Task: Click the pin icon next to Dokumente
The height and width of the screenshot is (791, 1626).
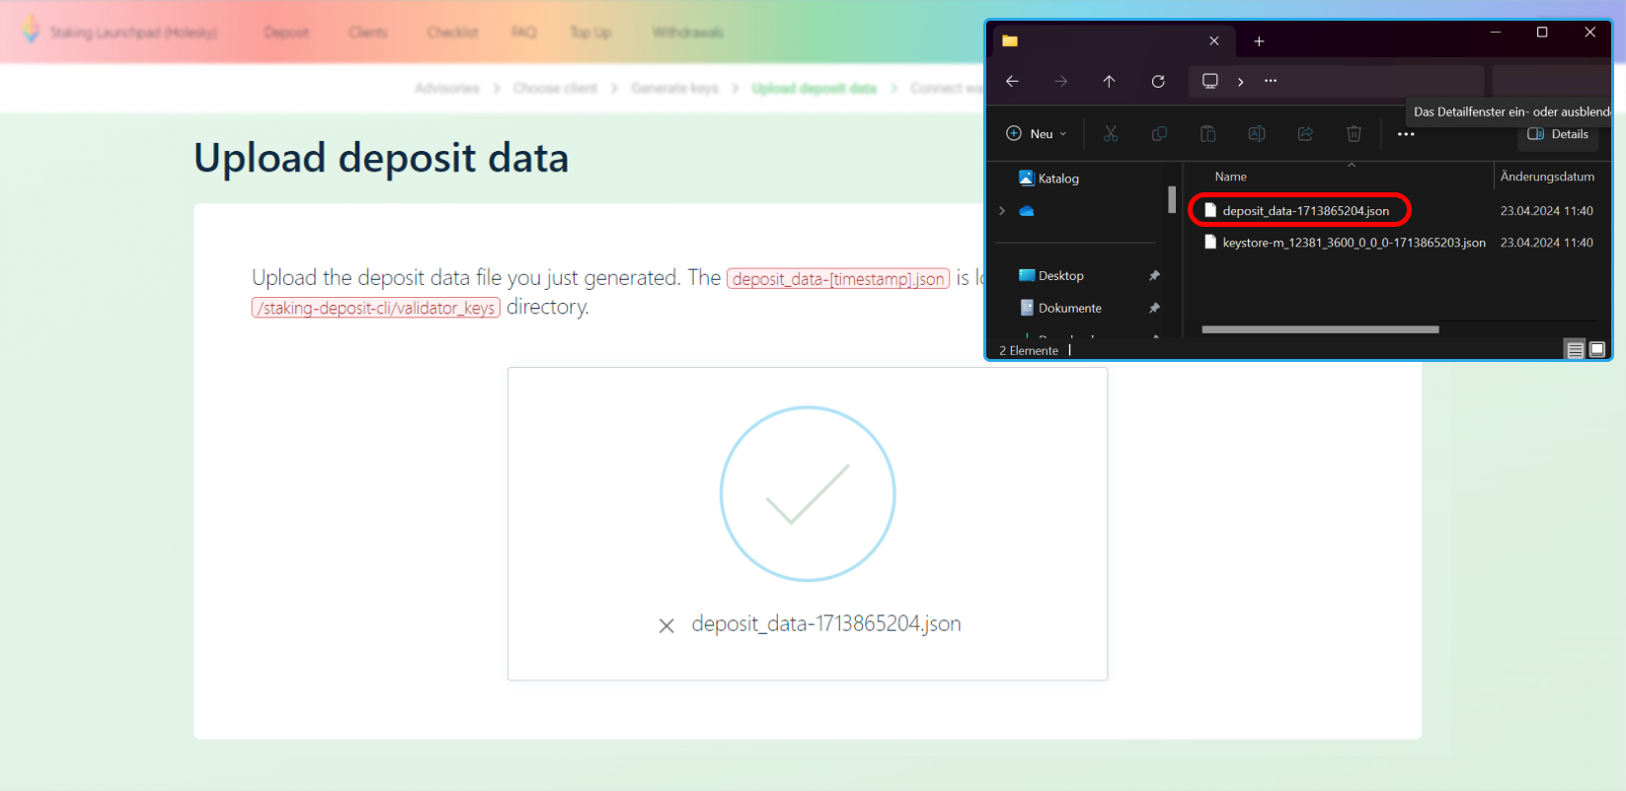Action: click(1154, 309)
